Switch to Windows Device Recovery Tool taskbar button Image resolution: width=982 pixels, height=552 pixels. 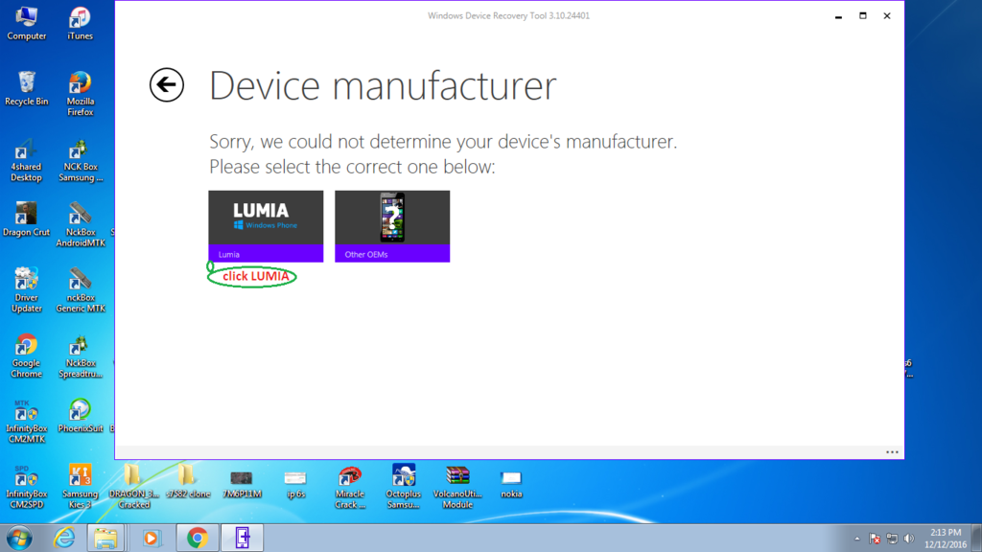(242, 538)
